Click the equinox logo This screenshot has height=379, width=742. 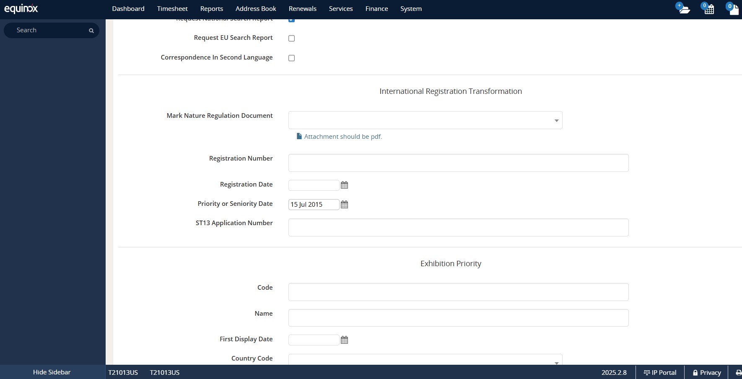coord(21,9)
